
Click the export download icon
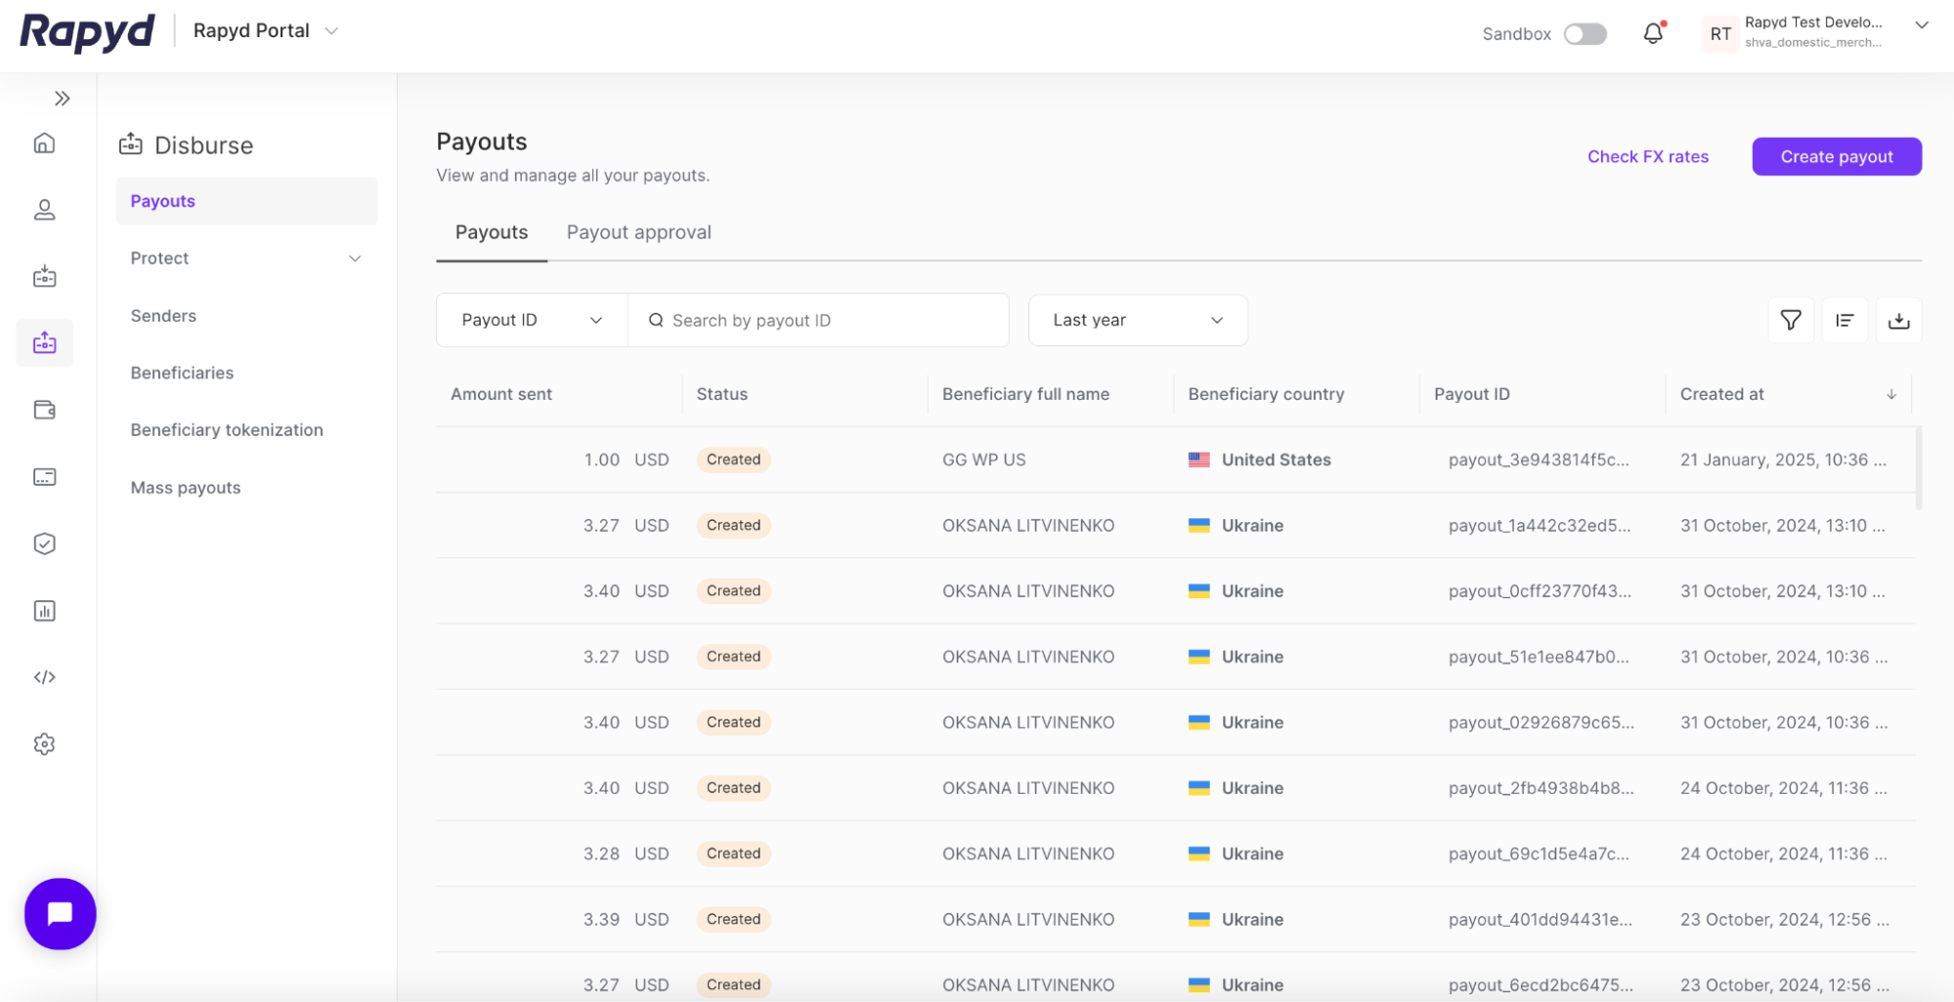[1899, 320]
